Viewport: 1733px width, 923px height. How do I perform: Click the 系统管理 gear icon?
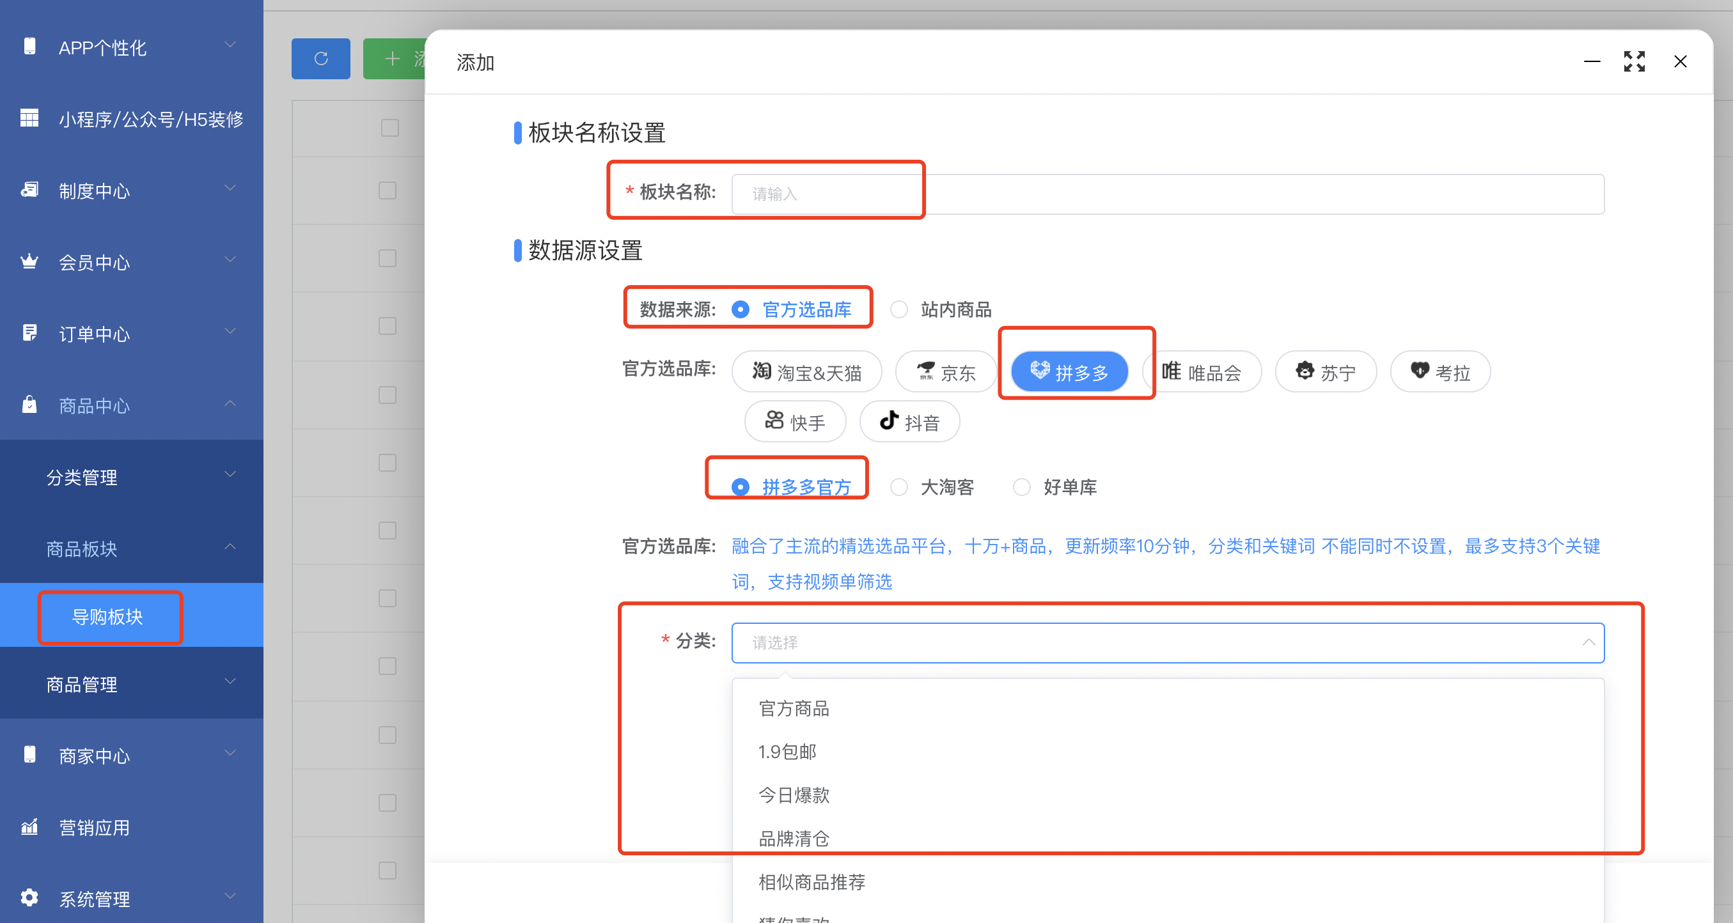click(x=29, y=897)
